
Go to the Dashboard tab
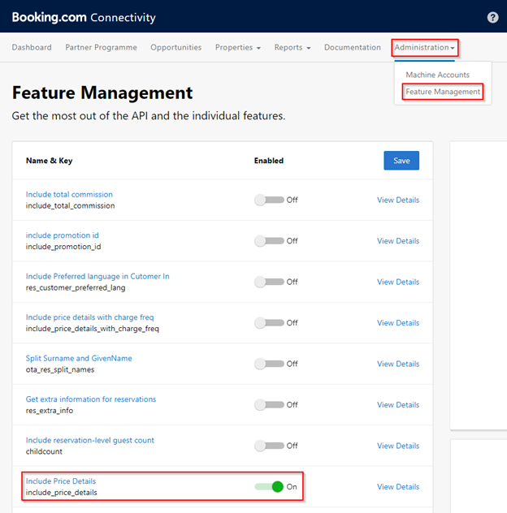tap(32, 47)
